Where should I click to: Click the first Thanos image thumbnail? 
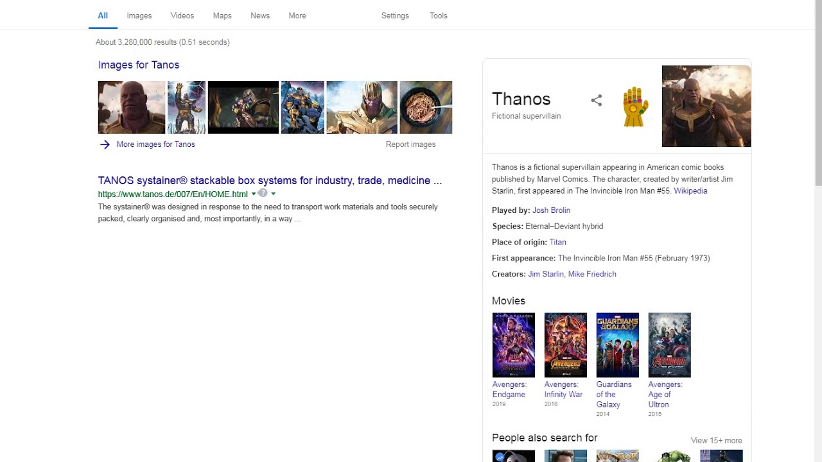(x=131, y=107)
